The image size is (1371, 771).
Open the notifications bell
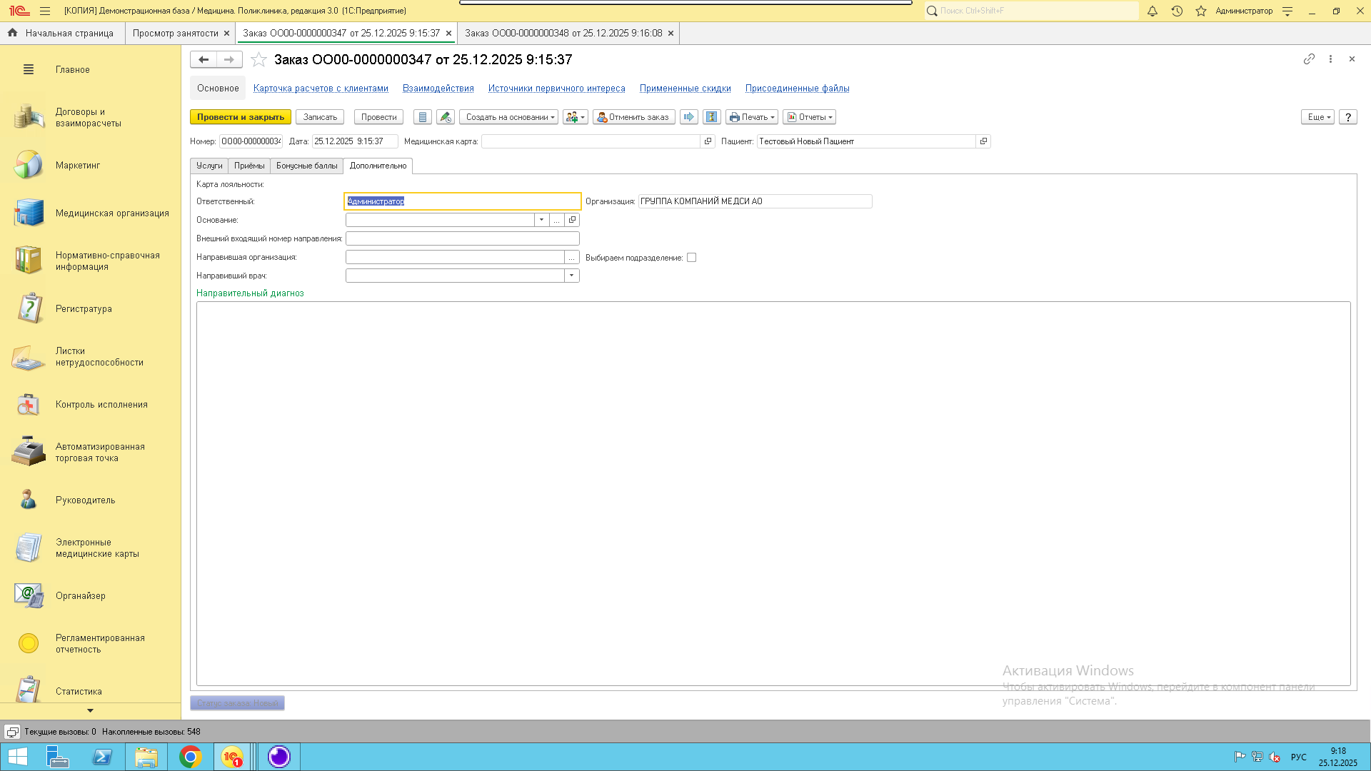1152,11
